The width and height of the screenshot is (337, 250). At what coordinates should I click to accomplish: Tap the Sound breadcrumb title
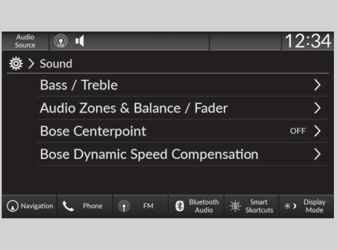click(x=56, y=64)
